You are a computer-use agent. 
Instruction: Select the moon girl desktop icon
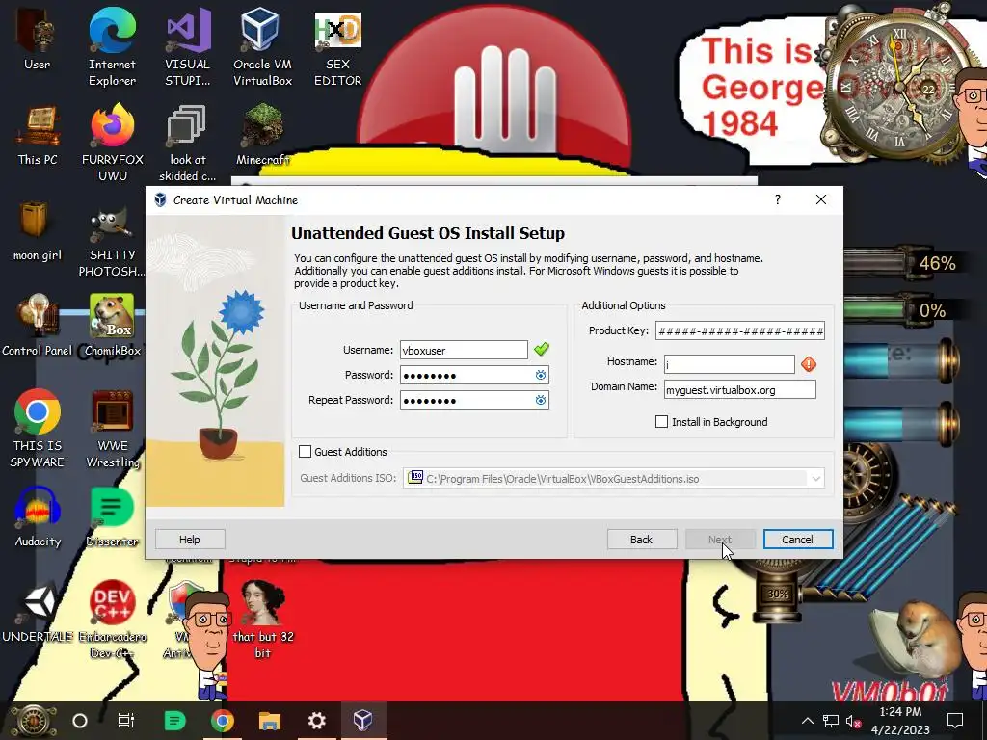38,231
